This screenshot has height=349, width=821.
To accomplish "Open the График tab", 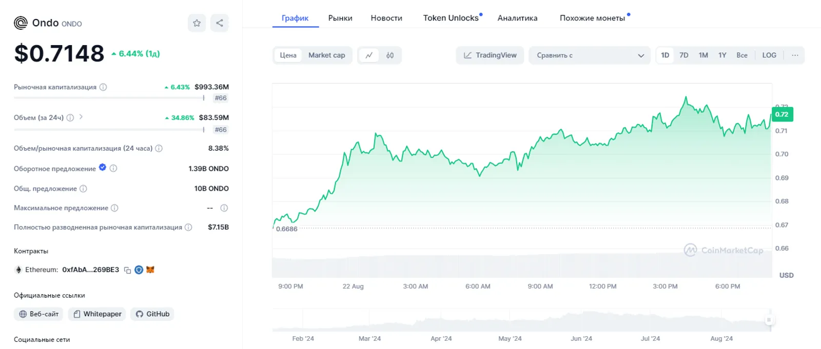I will 295,18.
